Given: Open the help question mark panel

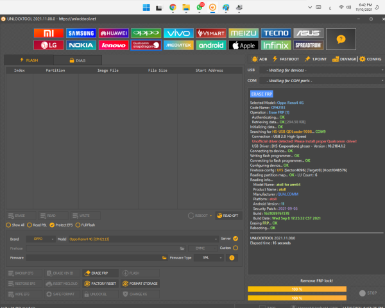Looking at the screenshot, I should [x=341, y=39].
